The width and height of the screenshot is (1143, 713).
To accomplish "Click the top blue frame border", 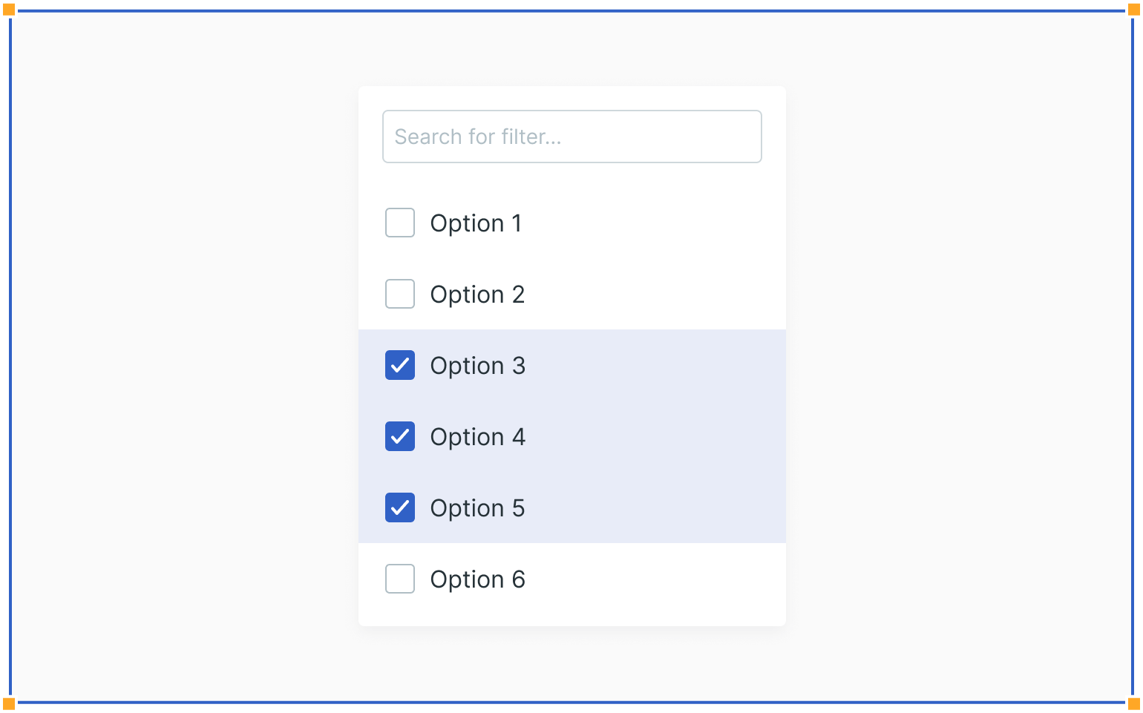I will [571, 10].
